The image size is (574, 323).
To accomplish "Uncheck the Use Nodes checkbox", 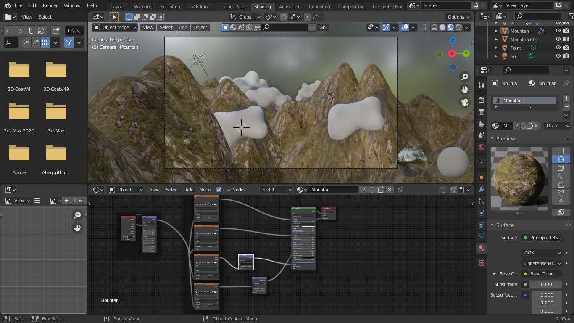I will [x=219, y=190].
